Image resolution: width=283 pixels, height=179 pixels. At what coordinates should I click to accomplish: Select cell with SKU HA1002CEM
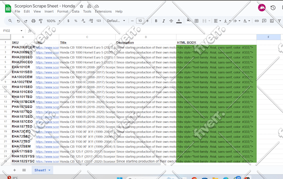23,77
